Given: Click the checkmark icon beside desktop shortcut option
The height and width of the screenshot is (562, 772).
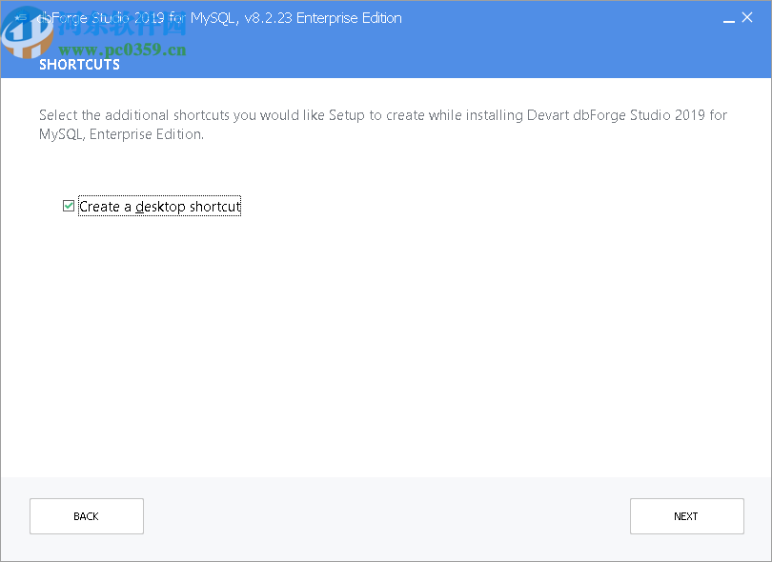Looking at the screenshot, I should [x=68, y=206].
